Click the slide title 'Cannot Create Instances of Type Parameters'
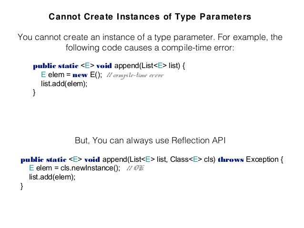The image size is (304, 228). coord(150,17)
